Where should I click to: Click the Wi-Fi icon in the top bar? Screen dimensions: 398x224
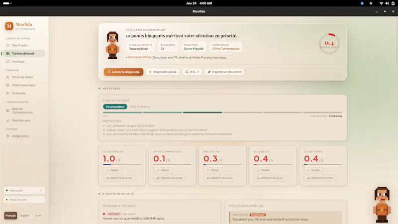tap(381, 3)
